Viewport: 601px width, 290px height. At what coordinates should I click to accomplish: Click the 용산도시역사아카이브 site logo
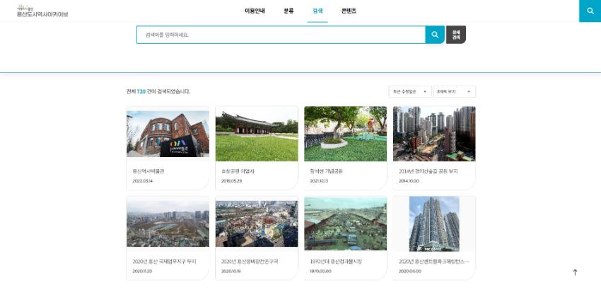click(42, 12)
